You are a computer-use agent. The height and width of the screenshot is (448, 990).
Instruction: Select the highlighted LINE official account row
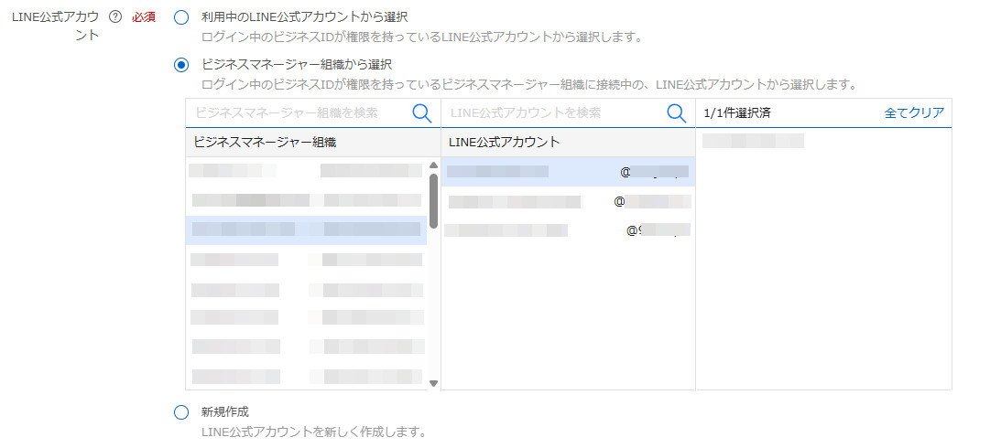point(568,172)
